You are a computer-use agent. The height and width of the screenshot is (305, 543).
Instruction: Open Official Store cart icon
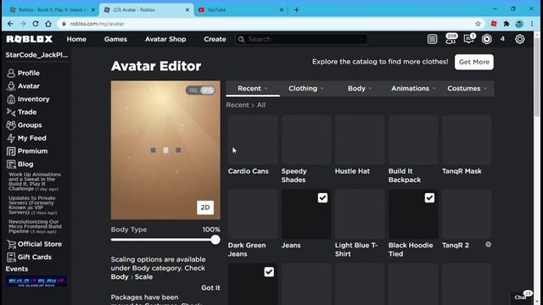11,244
